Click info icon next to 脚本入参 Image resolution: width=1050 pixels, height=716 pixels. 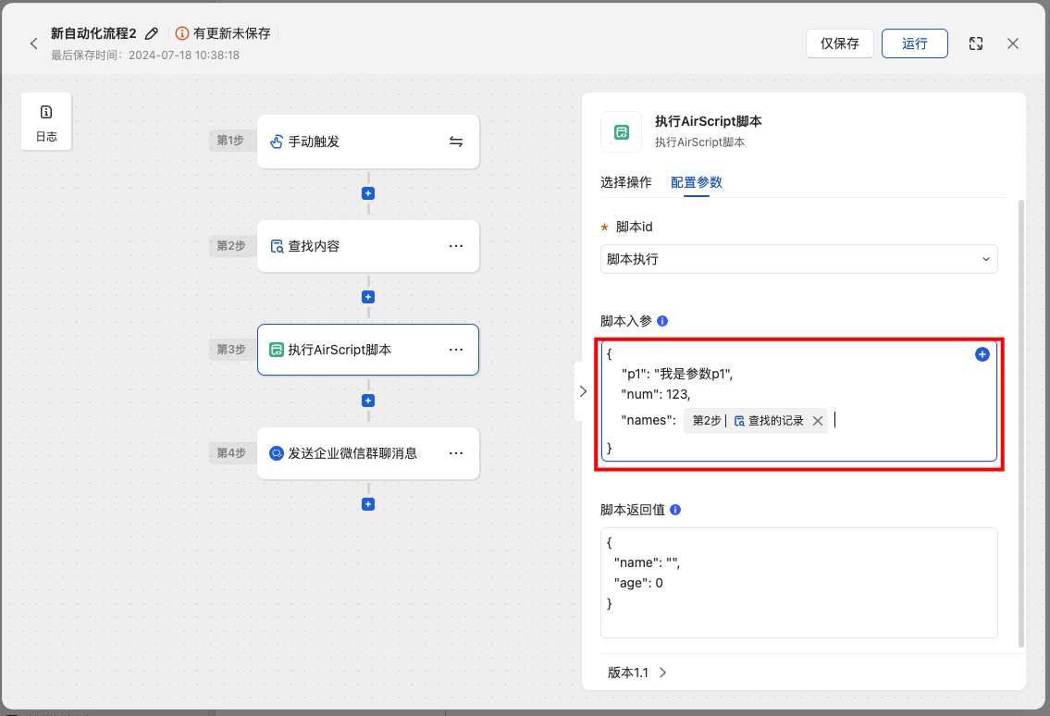coord(662,321)
